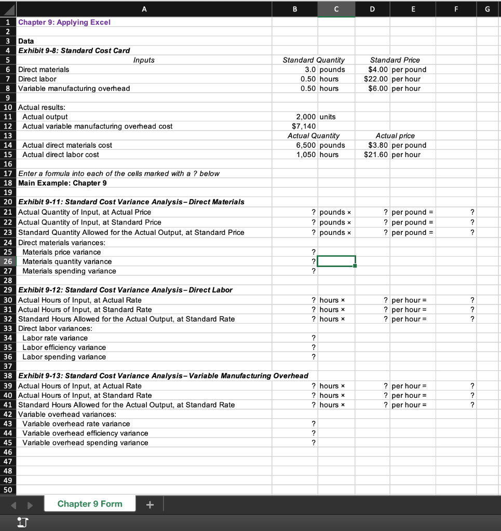The height and width of the screenshot is (531, 501).
Task: Click the icon in the bottom-left status bar
Action: [x=21, y=523]
